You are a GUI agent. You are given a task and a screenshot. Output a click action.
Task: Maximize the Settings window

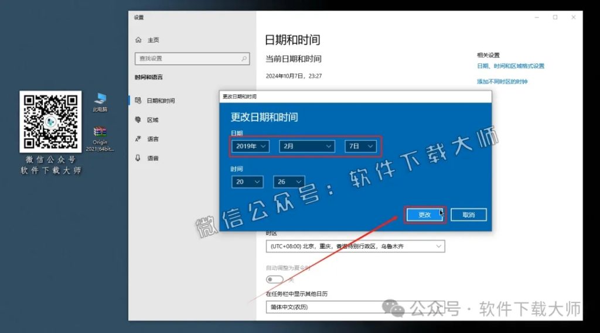555,17
